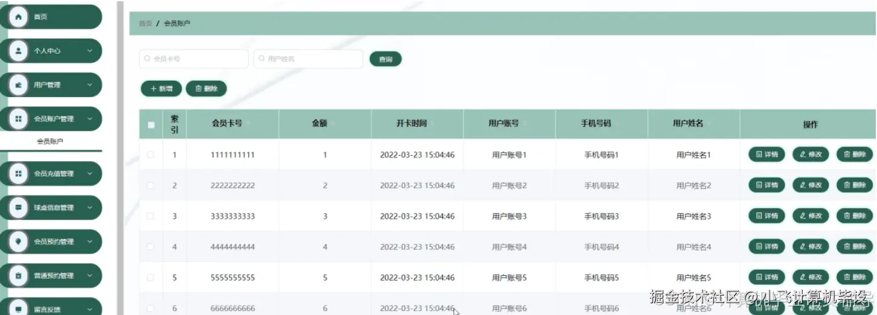Open 详情 for card 1111111111
877x315 pixels.
click(767, 154)
